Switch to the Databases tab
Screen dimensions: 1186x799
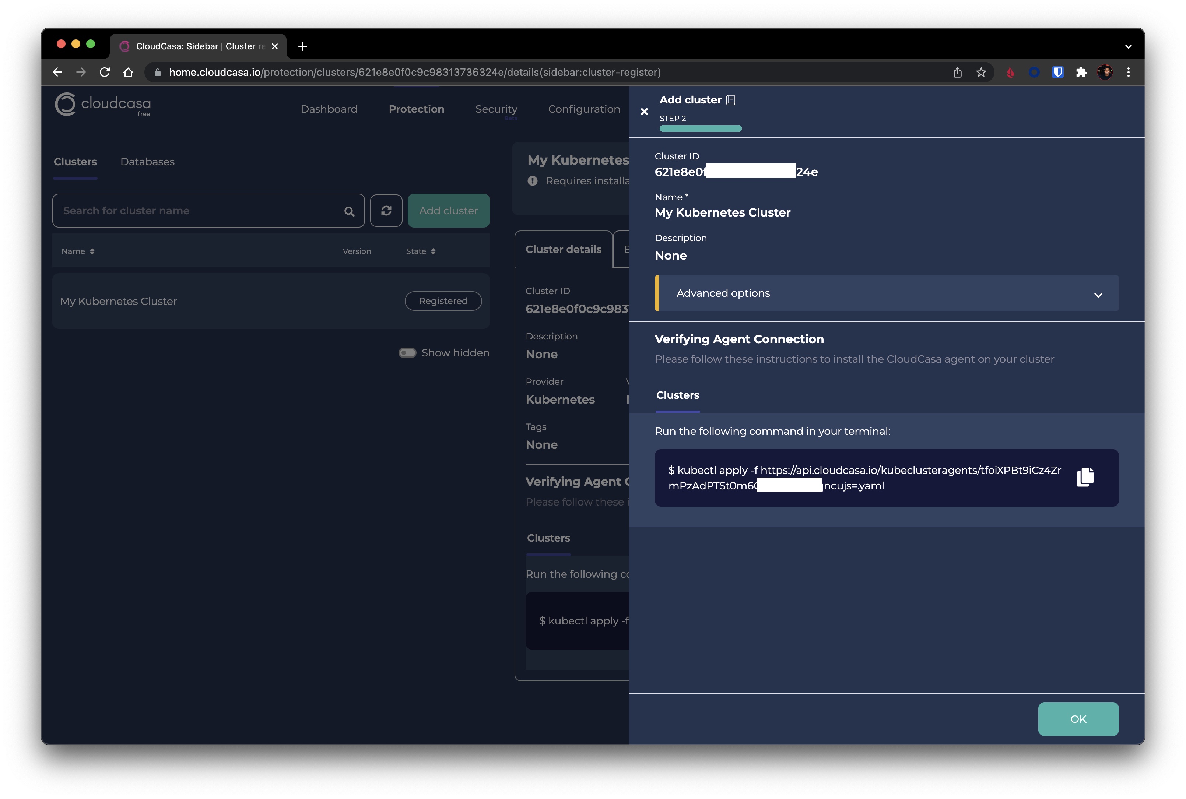coord(147,162)
